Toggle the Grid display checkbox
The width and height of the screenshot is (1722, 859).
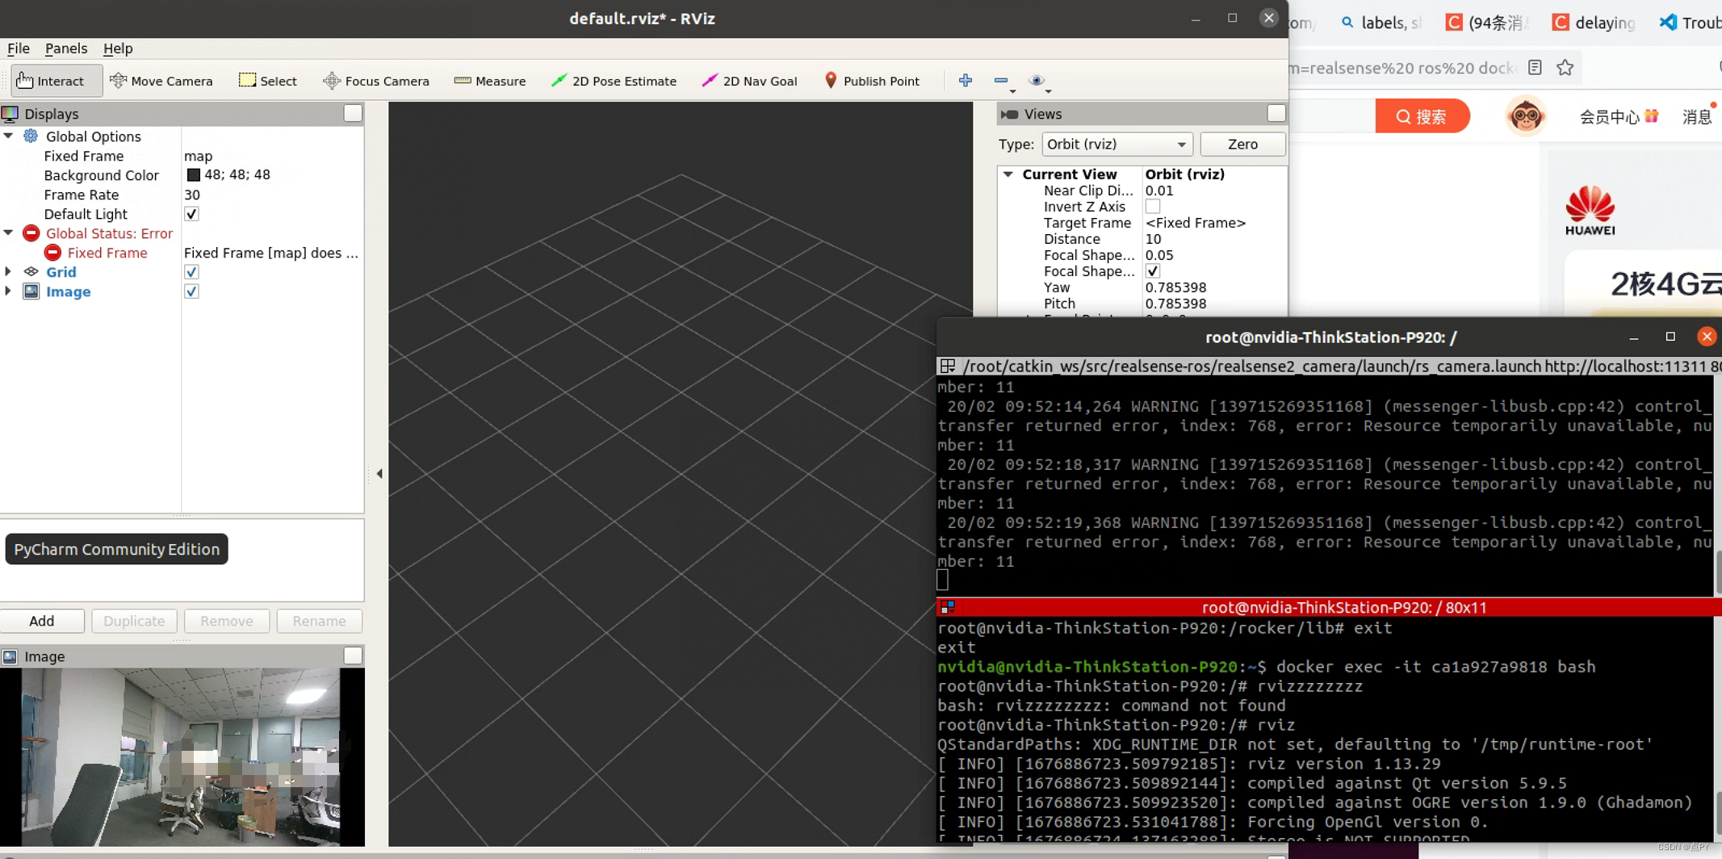tap(191, 272)
